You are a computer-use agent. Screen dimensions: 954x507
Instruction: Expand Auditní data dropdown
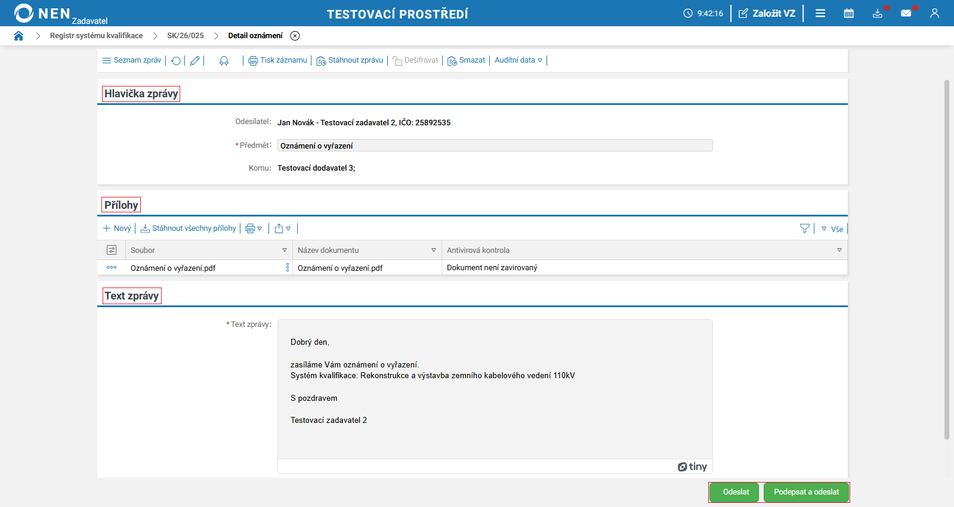pos(518,60)
